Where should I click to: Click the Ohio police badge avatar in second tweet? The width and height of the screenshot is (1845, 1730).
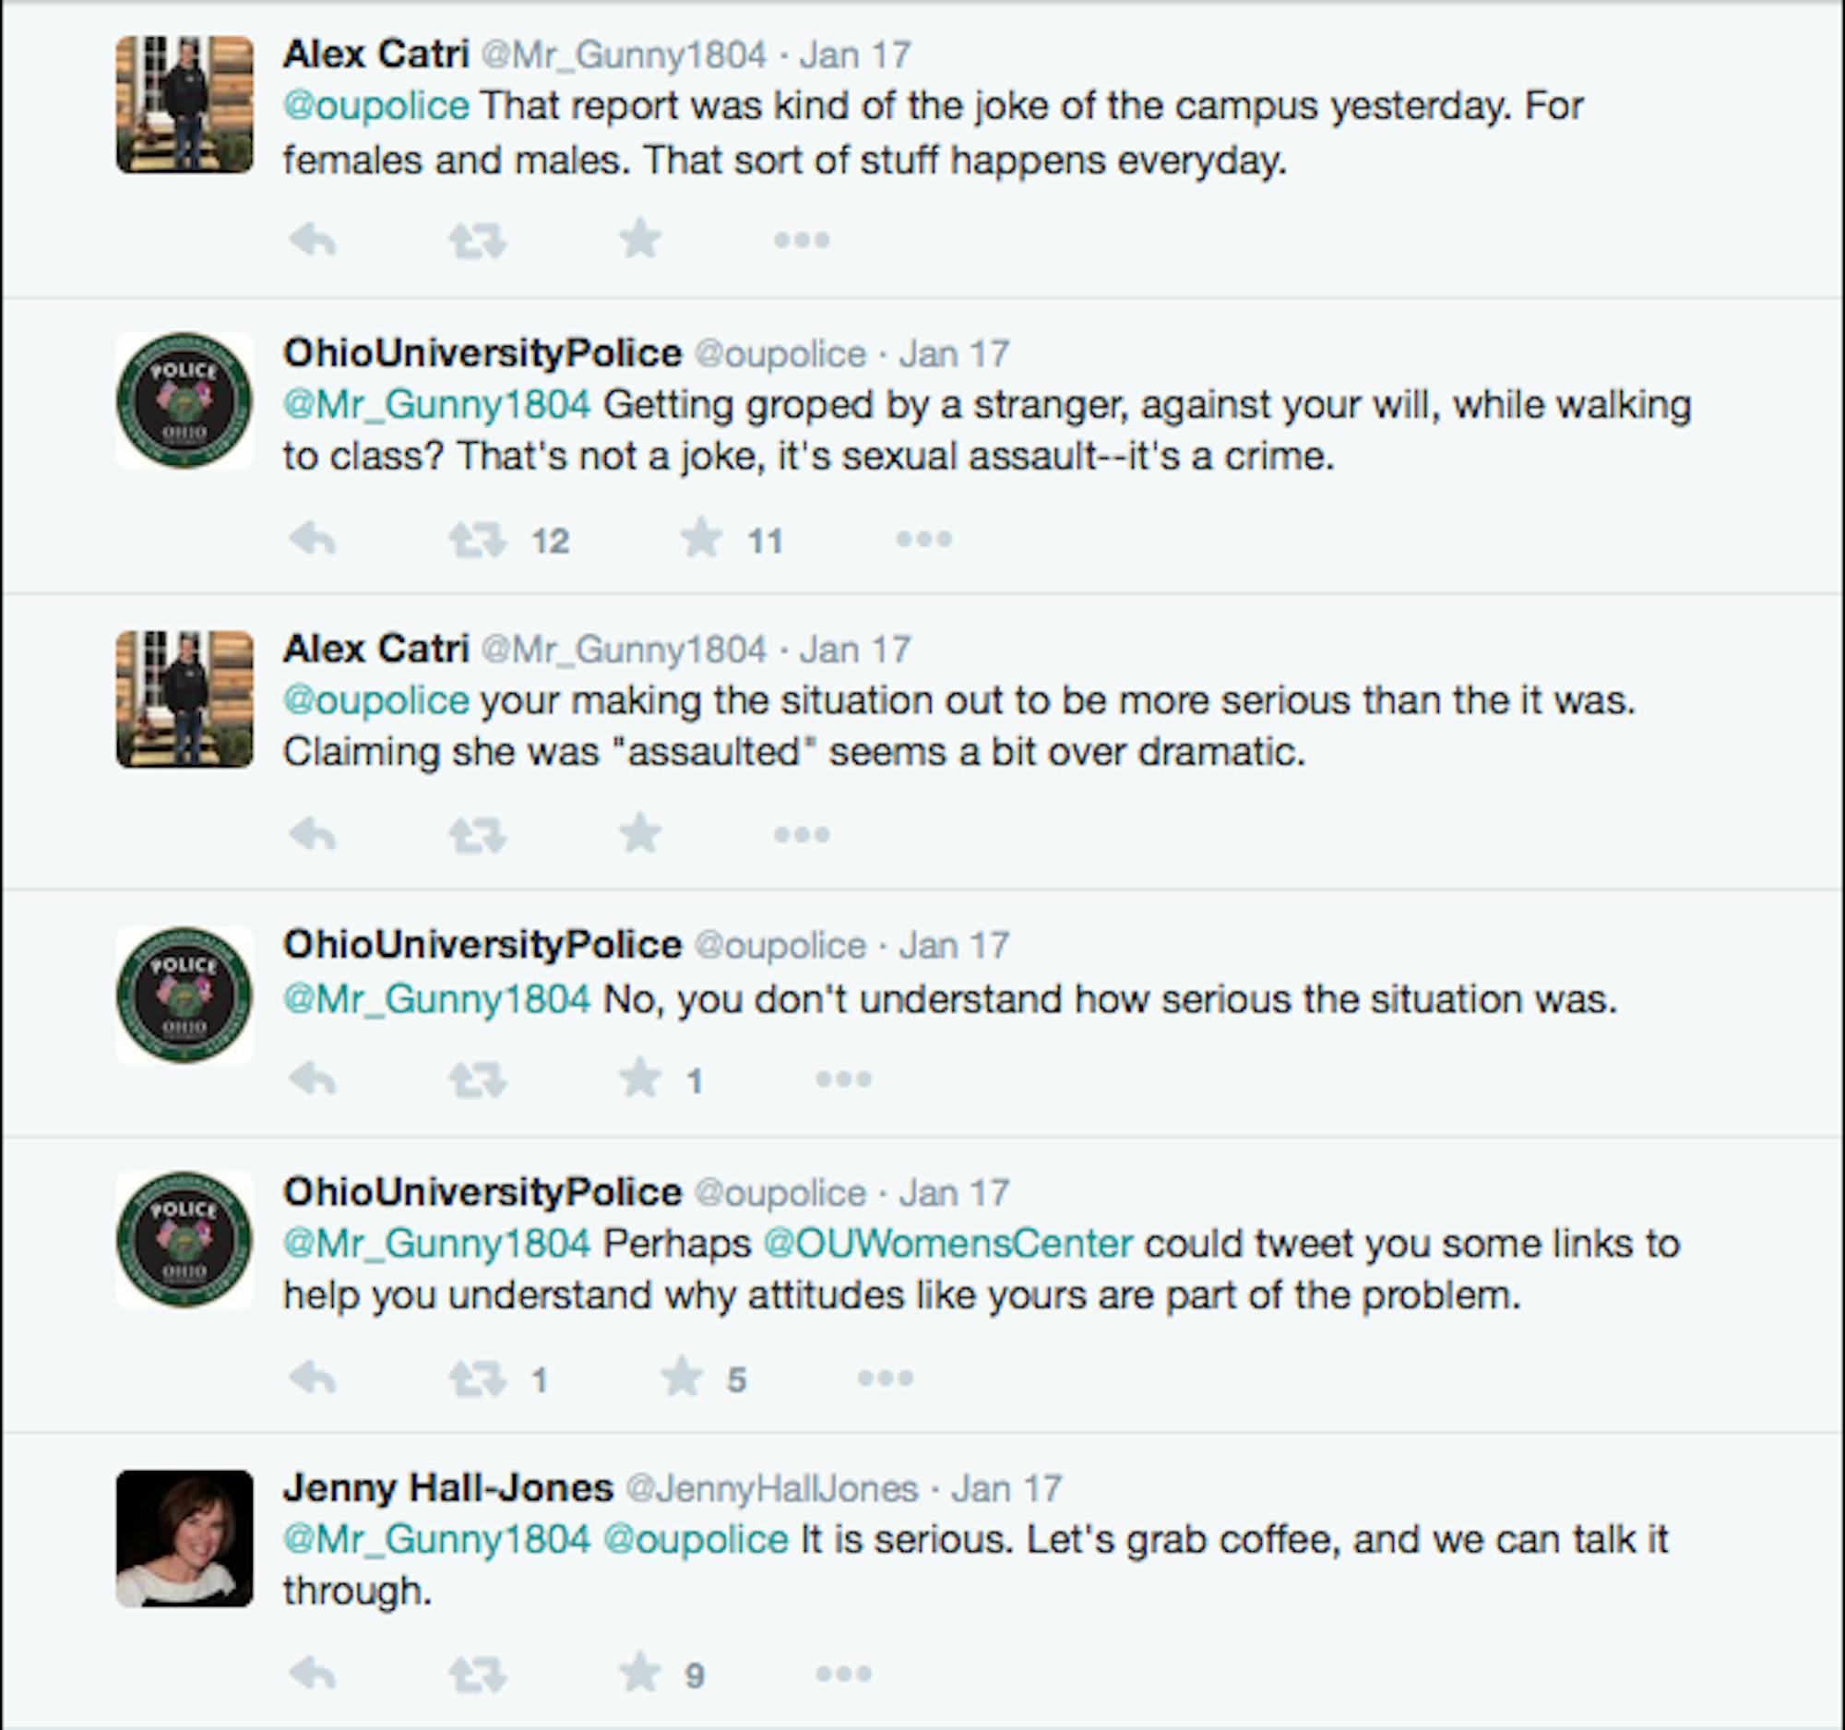point(184,401)
